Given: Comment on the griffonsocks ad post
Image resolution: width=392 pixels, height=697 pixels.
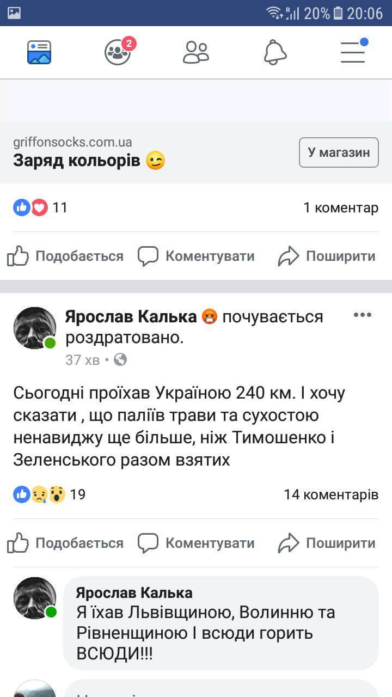Looking at the screenshot, I should tap(196, 256).
